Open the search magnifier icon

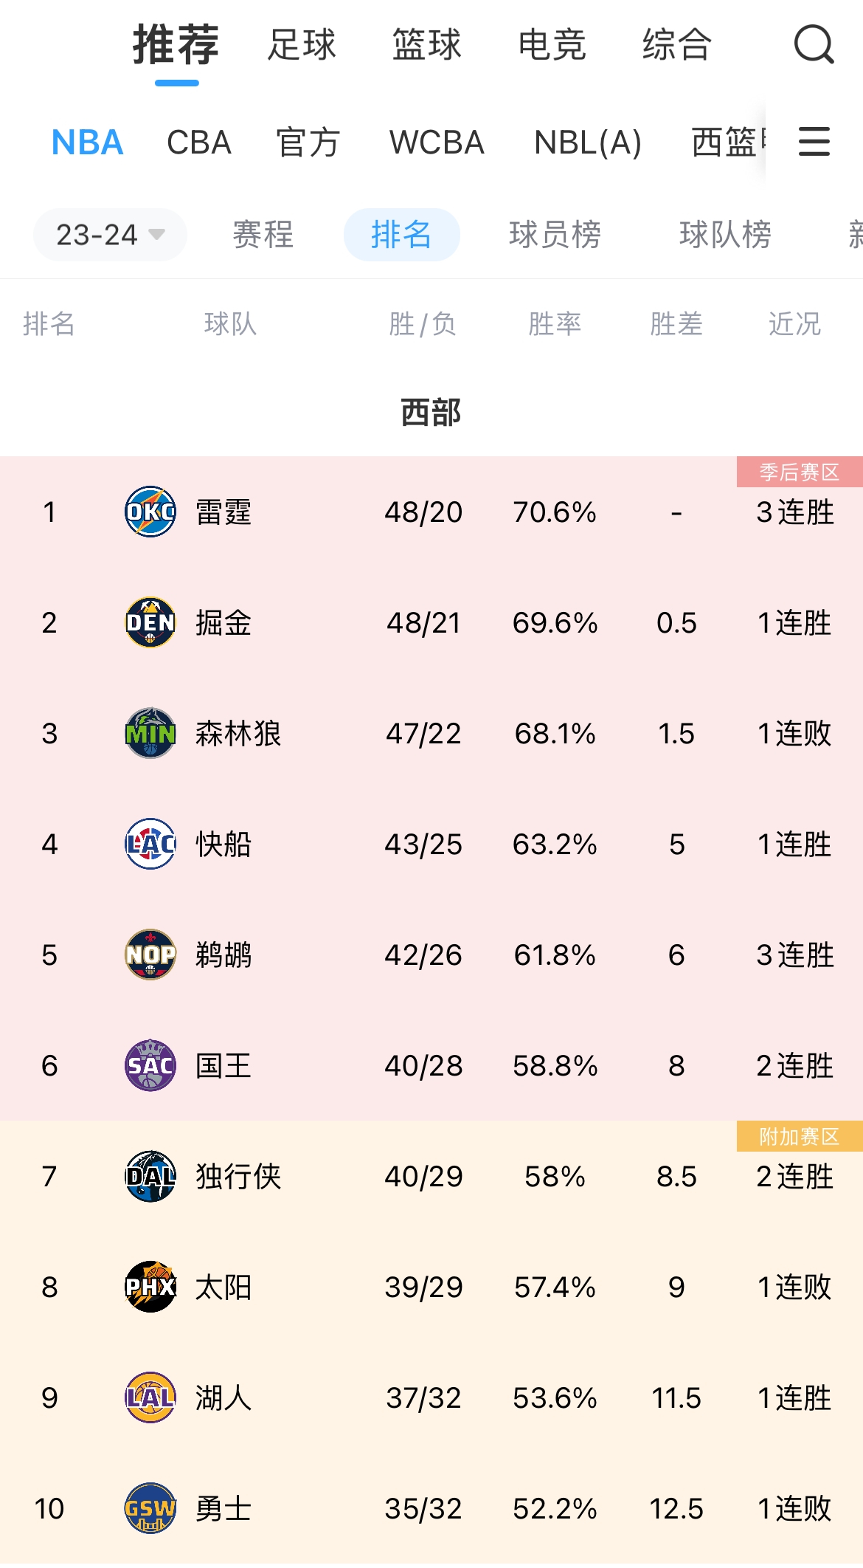click(x=814, y=45)
